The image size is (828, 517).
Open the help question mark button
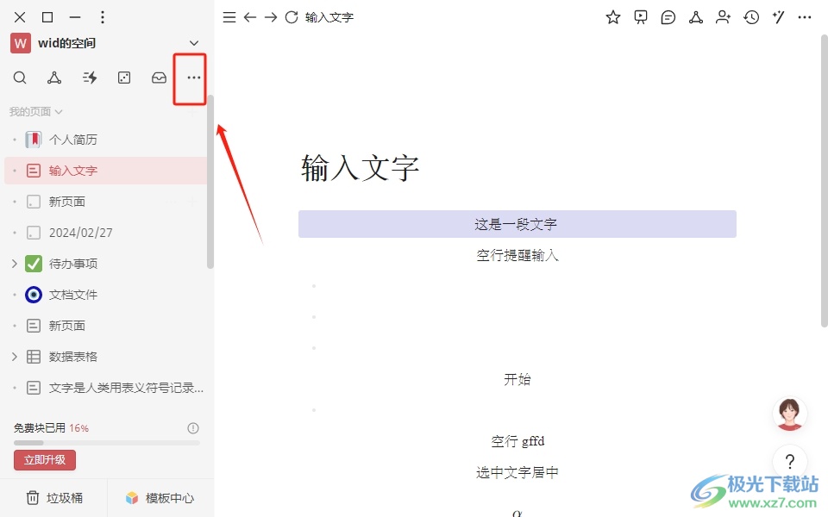pyautogui.click(x=790, y=462)
